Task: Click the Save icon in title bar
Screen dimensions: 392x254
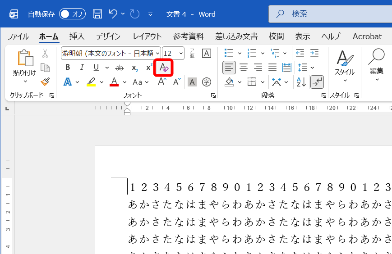Action: [x=97, y=14]
